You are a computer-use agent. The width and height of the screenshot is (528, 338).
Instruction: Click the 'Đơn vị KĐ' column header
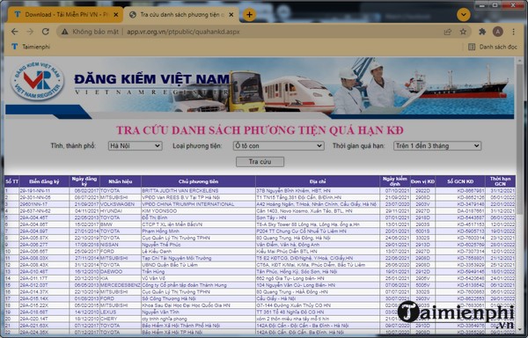click(422, 181)
